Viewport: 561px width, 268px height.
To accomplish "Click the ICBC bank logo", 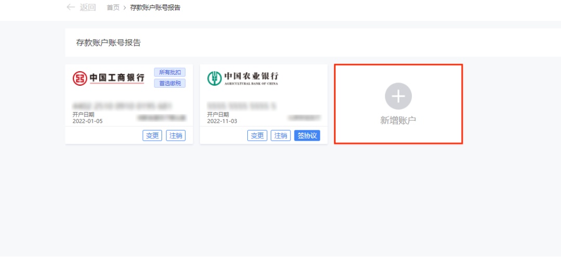I will [109, 78].
